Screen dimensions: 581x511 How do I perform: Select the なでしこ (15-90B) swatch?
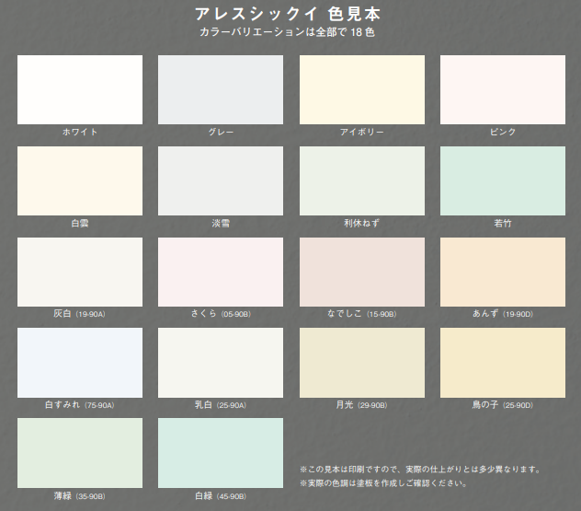tap(362, 272)
